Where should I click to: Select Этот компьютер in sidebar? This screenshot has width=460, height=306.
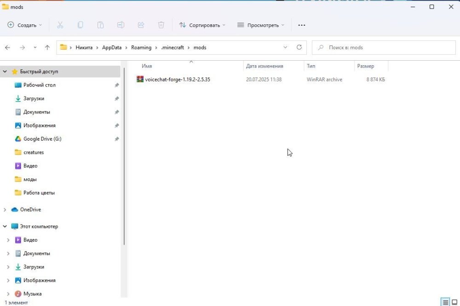[39, 227]
